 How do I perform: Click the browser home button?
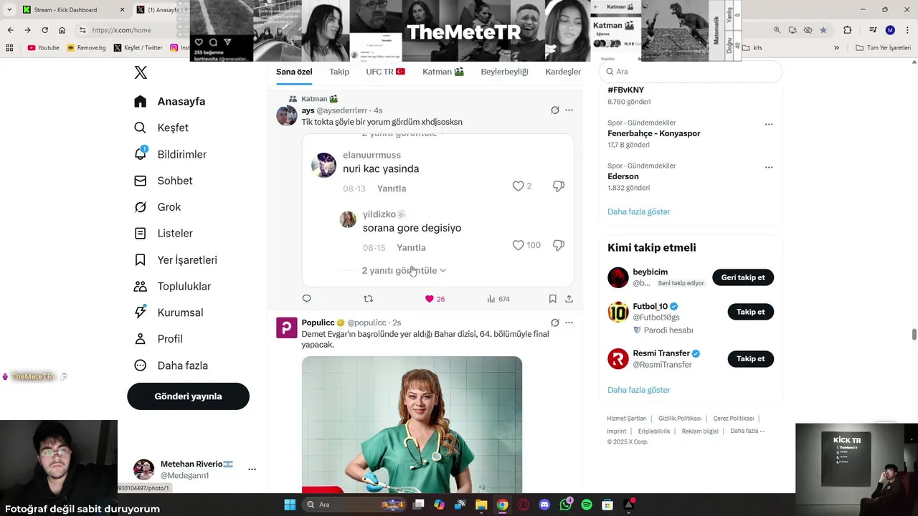point(62,30)
